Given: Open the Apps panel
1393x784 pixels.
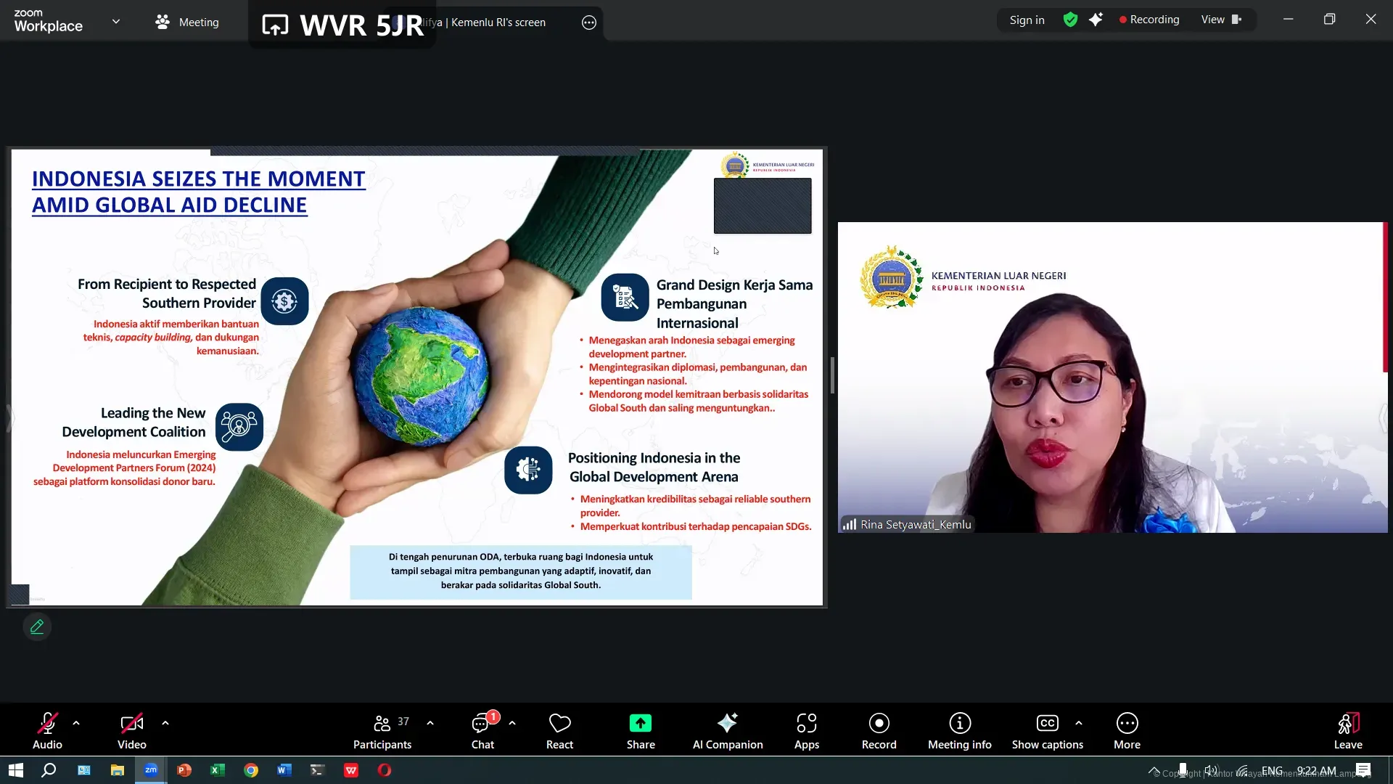Looking at the screenshot, I should 806,730.
